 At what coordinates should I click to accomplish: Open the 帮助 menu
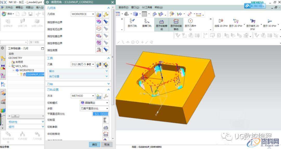coord(158,7)
